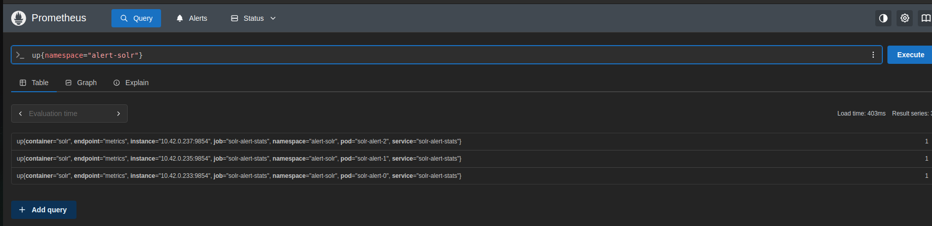Image resolution: width=932 pixels, height=226 pixels.
Task: Click the plus icon on Add query
Action: click(x=22, y=210)
